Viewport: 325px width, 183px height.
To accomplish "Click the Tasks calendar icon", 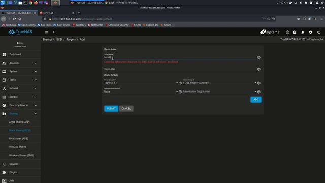I will [4, 80].
